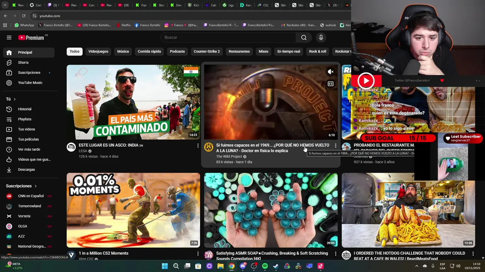The image size is (485, 272).
Task: Open Vorterix subscription channel
Action: click(29, 216)
